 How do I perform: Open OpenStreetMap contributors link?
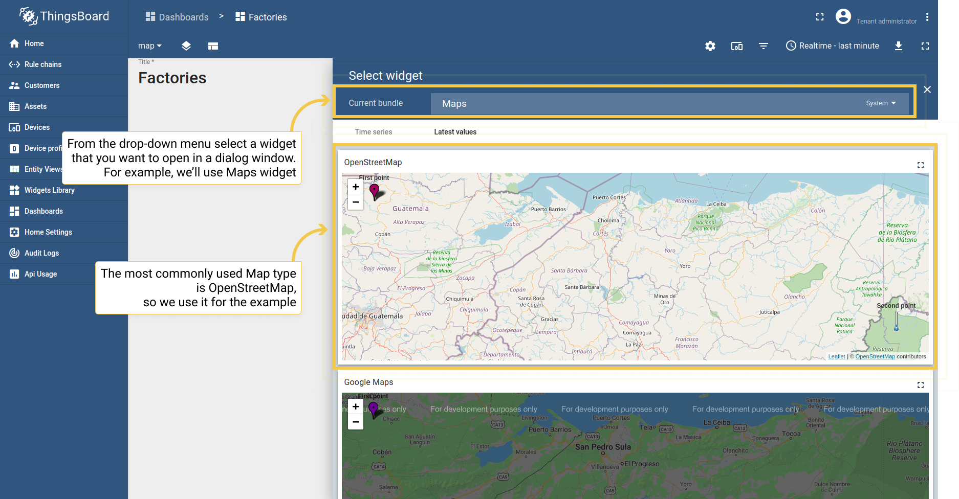[875, 357]
